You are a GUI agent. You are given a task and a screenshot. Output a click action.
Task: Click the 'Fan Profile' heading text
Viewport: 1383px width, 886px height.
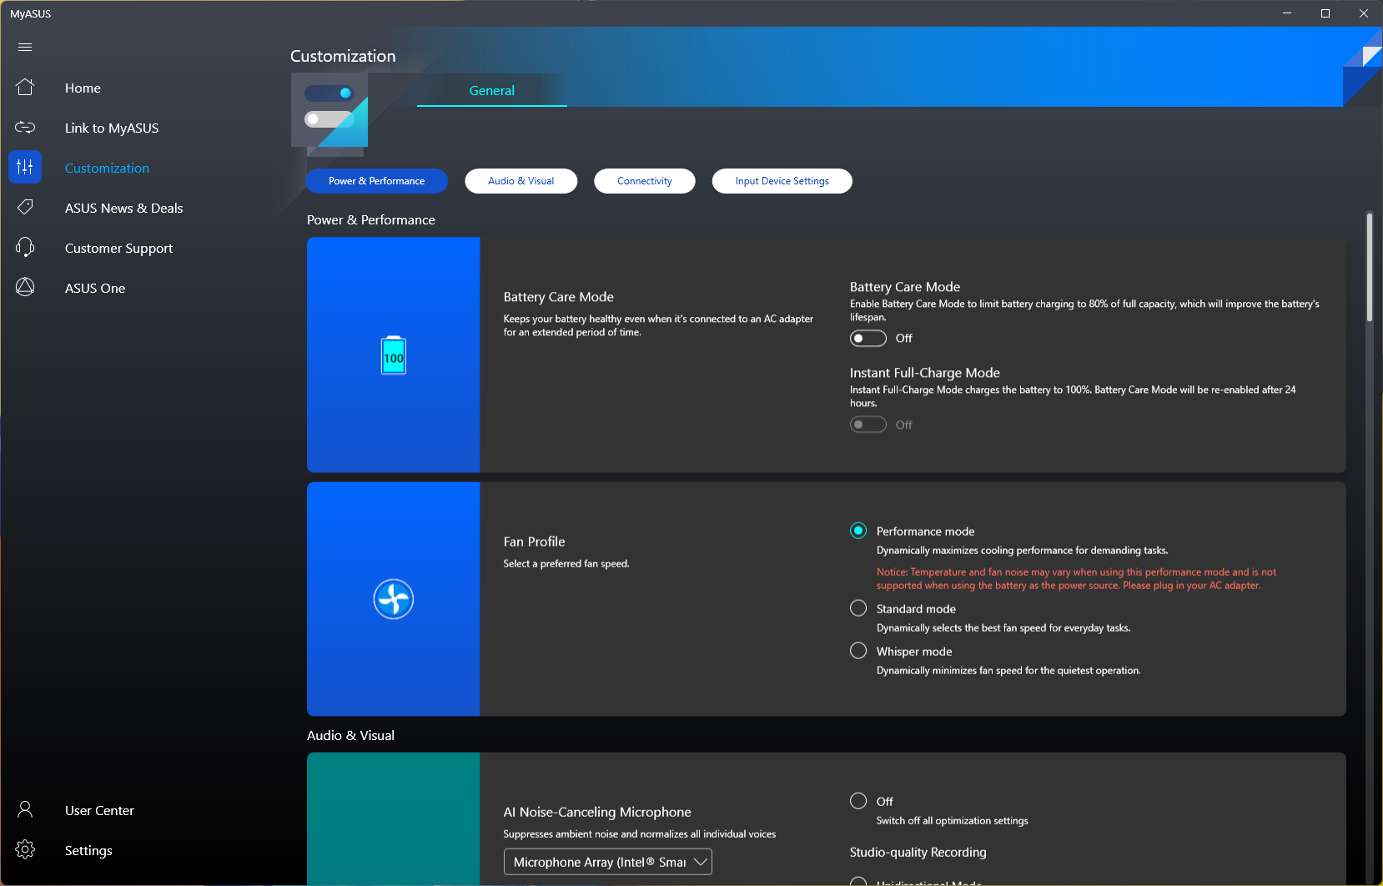[x=535, y=541]
